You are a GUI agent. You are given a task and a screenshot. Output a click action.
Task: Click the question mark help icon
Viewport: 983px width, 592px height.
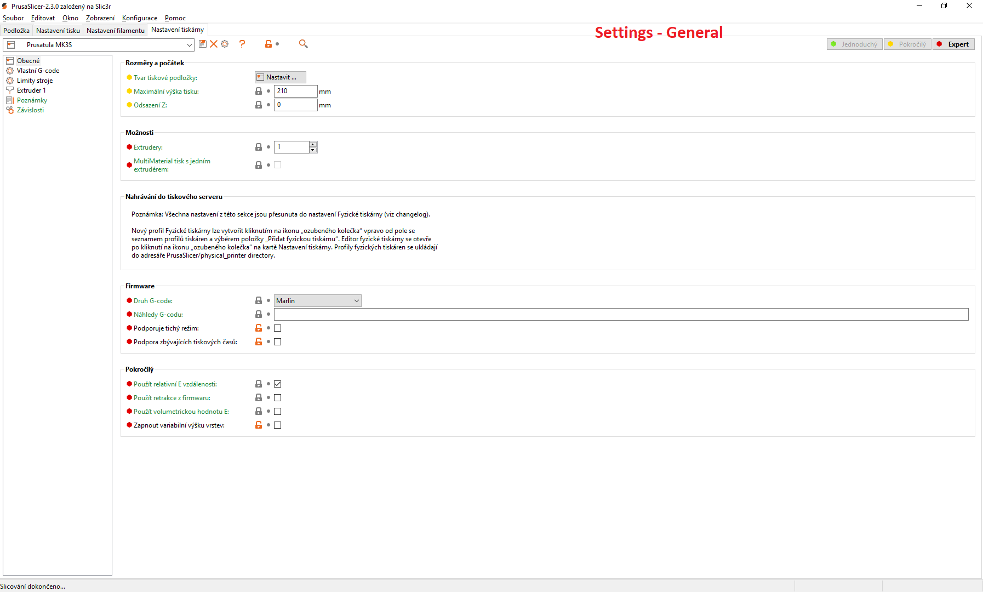coord(243,44)
